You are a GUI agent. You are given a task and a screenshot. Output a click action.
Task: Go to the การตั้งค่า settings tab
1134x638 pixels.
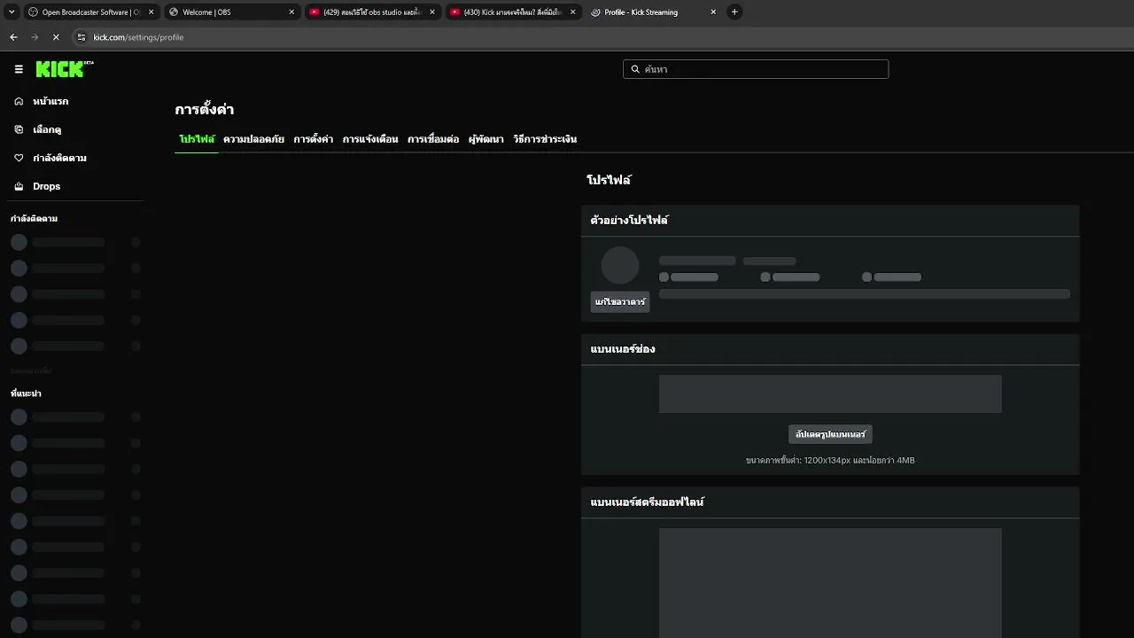314,139
